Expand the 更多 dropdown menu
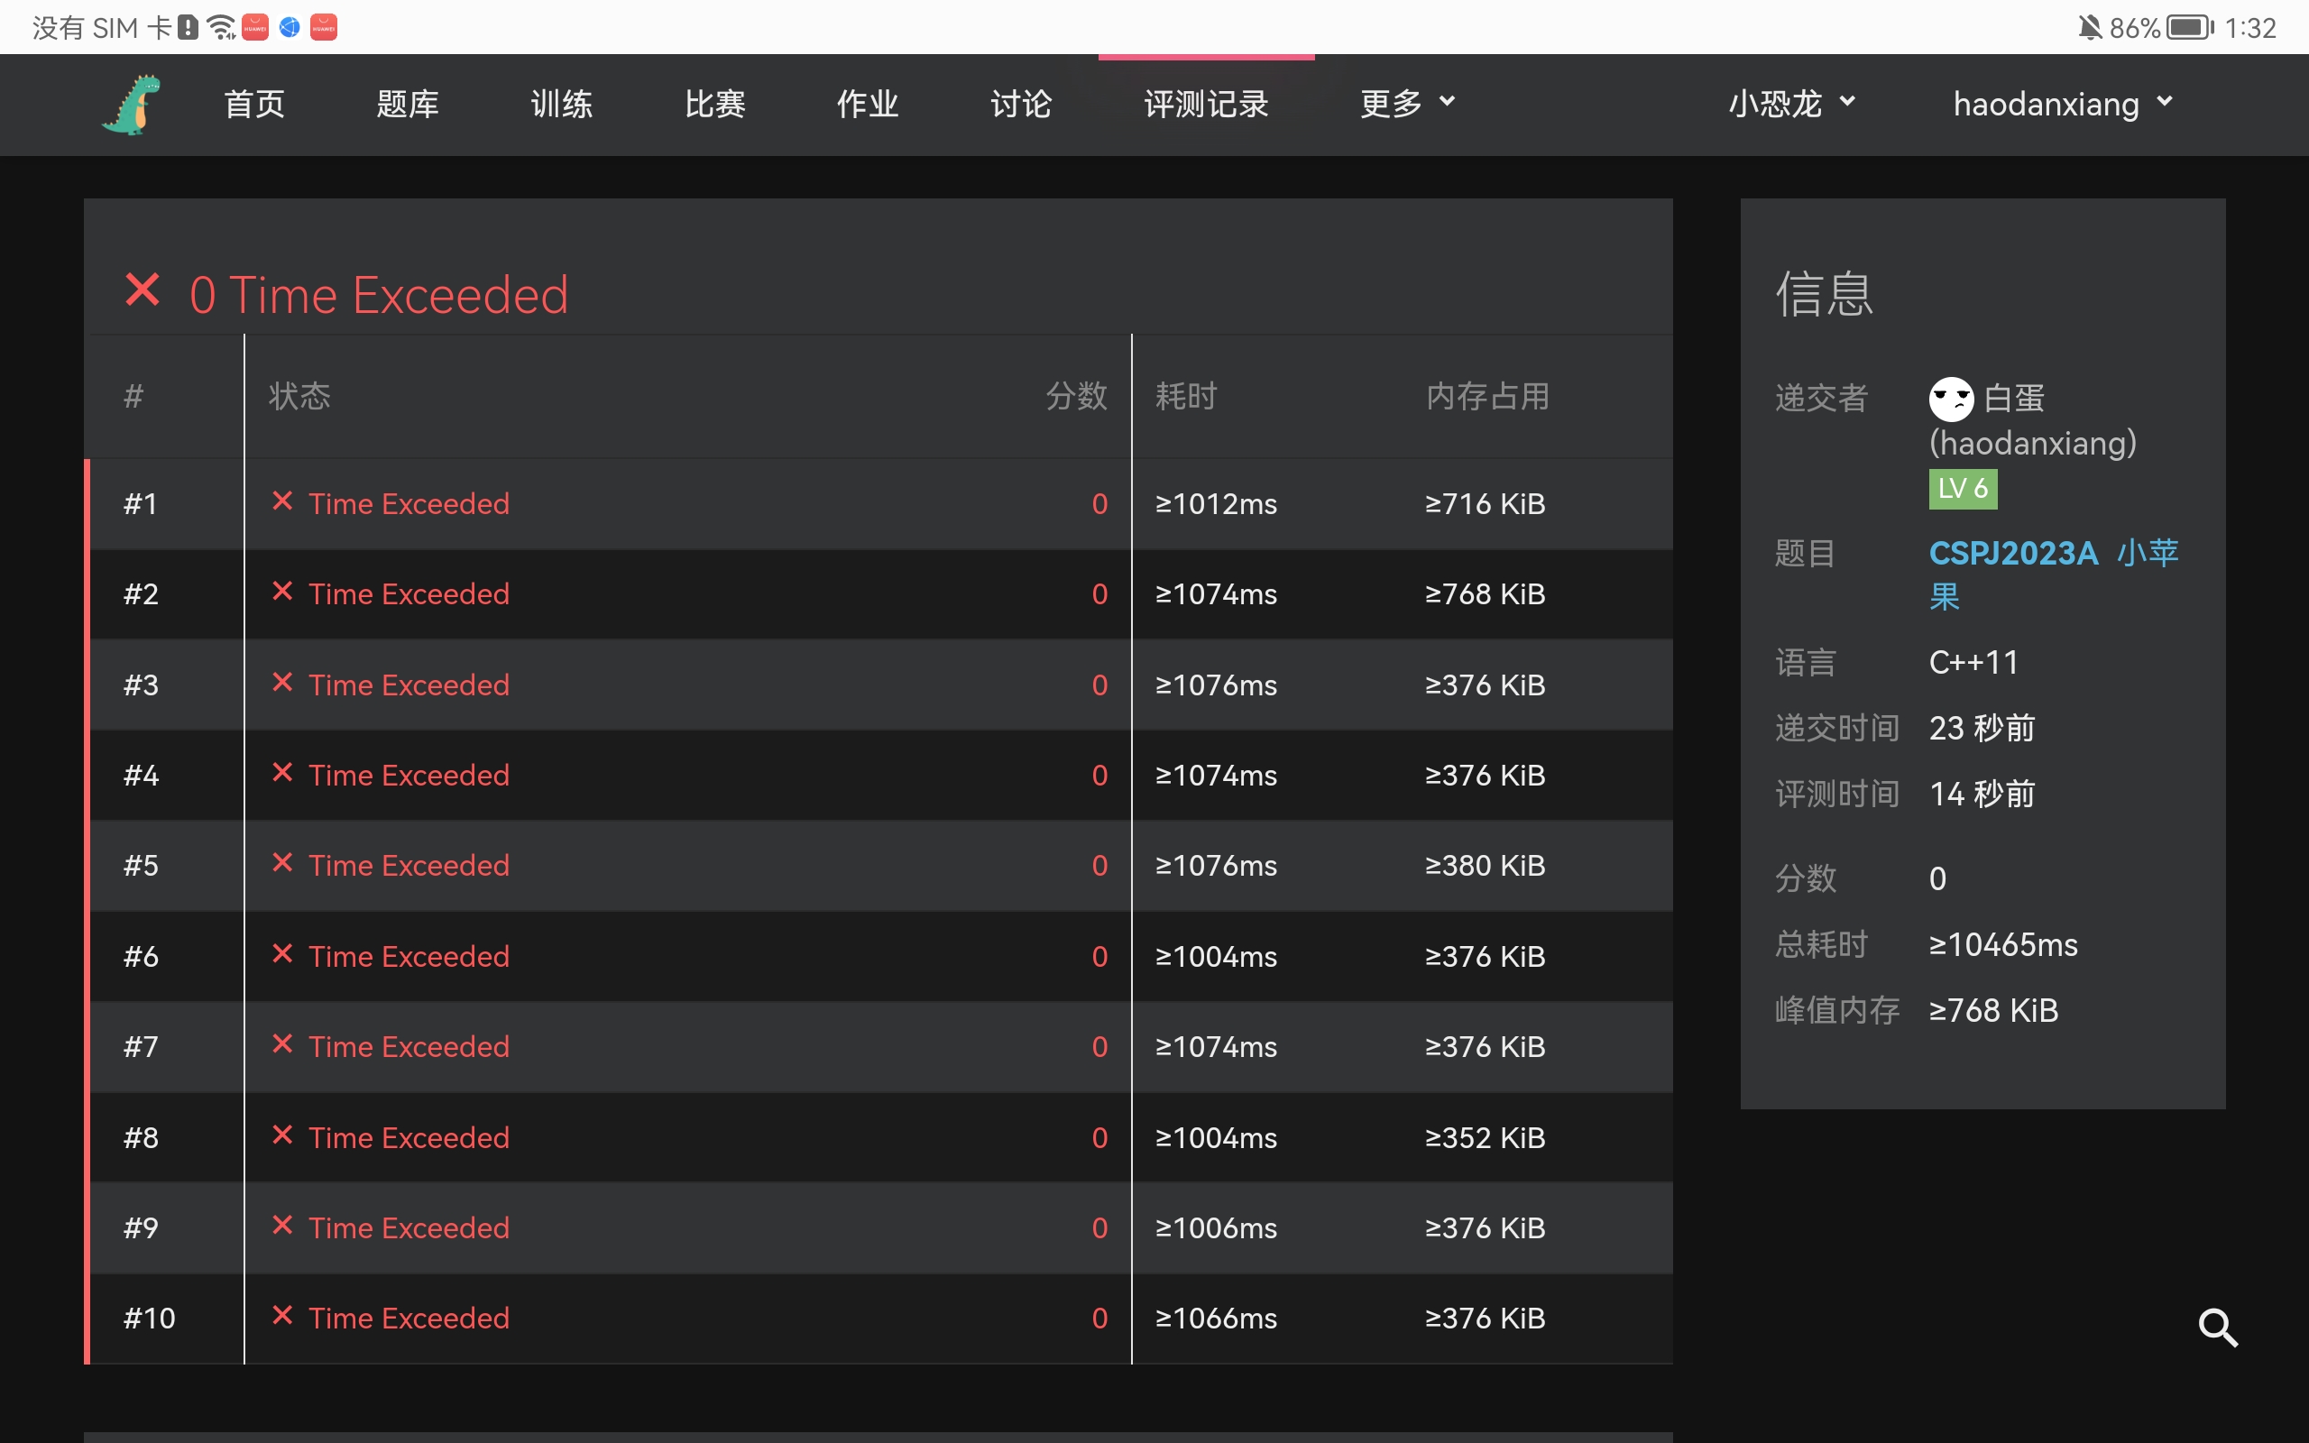The height and width of the screenshot is (1443, 2309). click(1406, 103)
